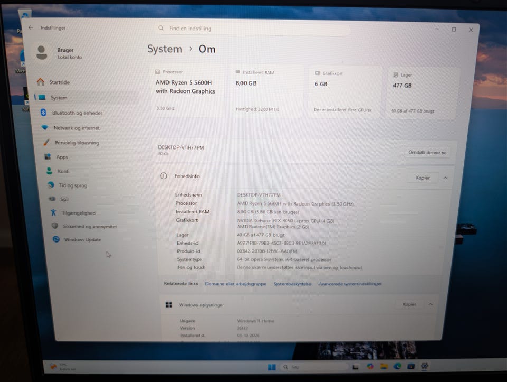Open the Domæne eller arbejdsgruppe link
This screenshot has width=507, height=382.
[236, 284]
